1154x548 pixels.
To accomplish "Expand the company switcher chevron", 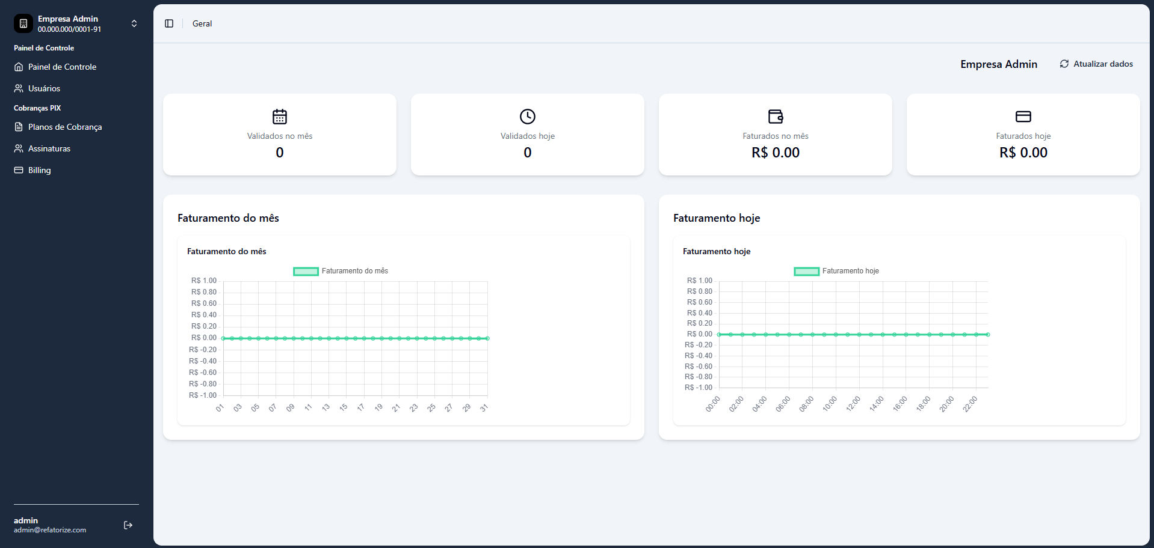I will [x=134, y=23].
